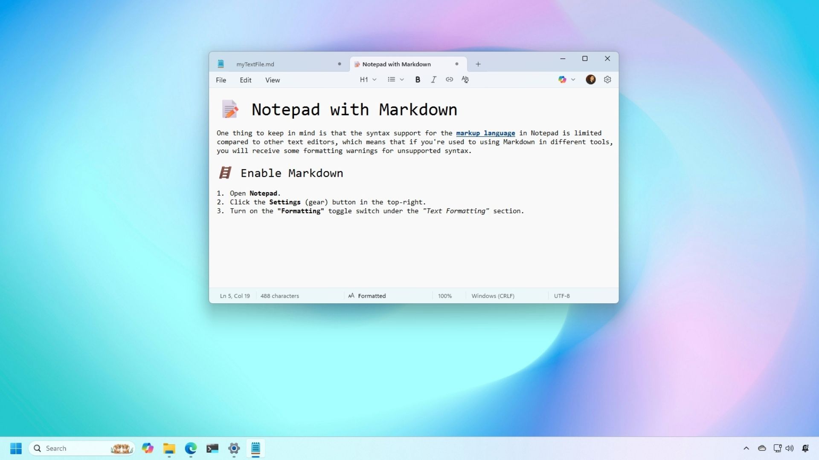This screenshot has width=819, height=460.
Task: Maximize the Notepad window
Action: click(x=585, y=59)
